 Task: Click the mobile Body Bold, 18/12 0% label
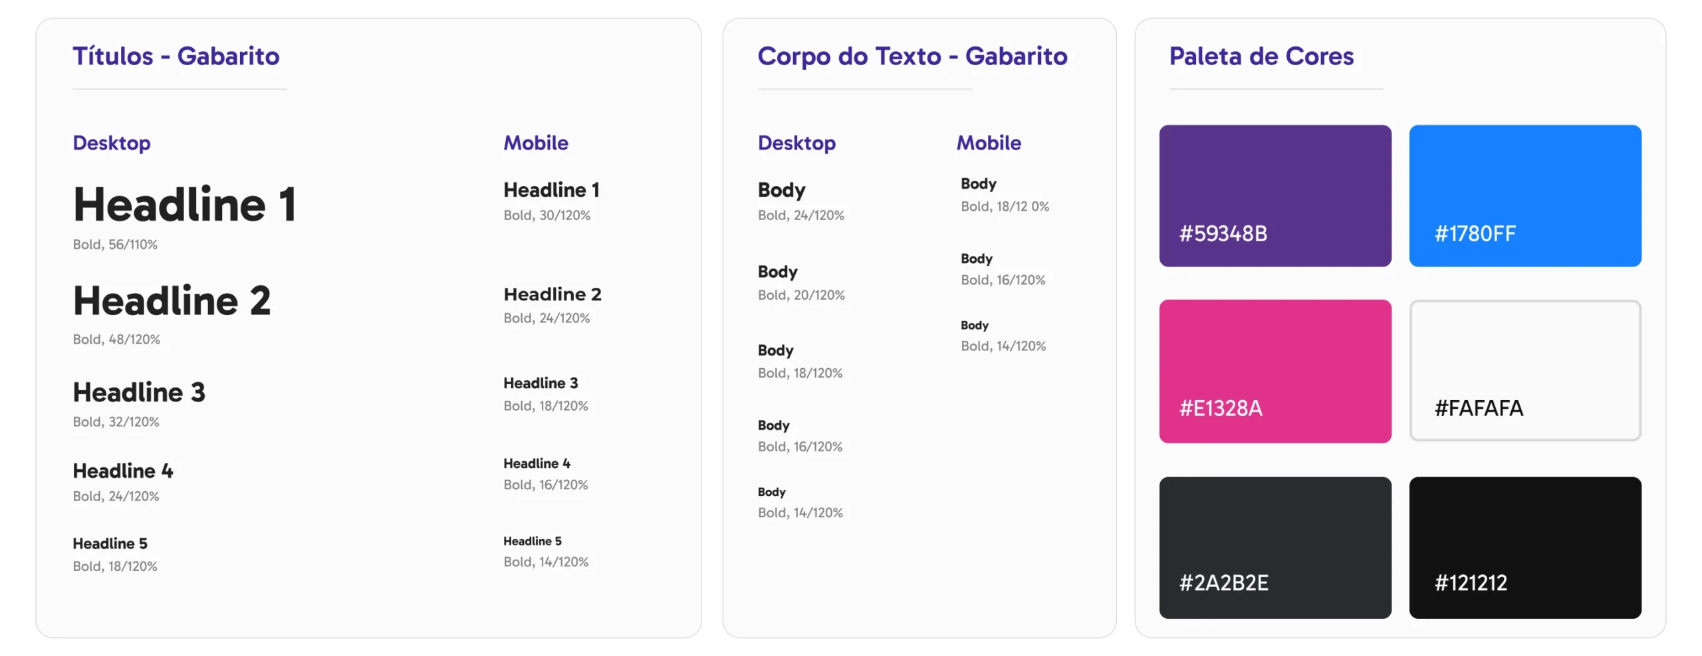[x=1004, y=207]
